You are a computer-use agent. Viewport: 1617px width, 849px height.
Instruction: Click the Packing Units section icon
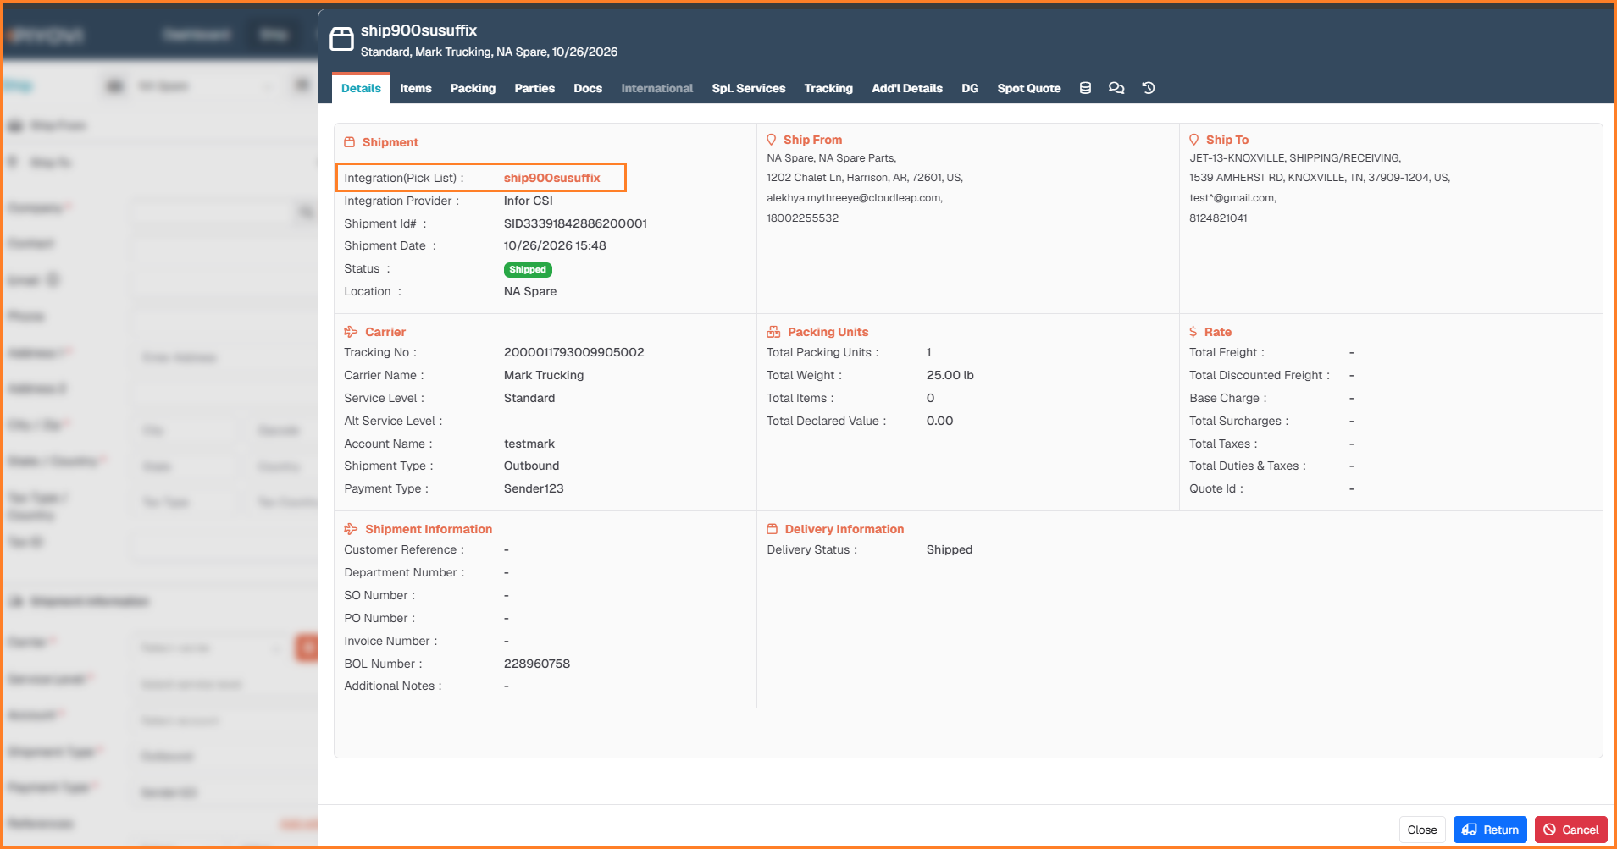773,332
